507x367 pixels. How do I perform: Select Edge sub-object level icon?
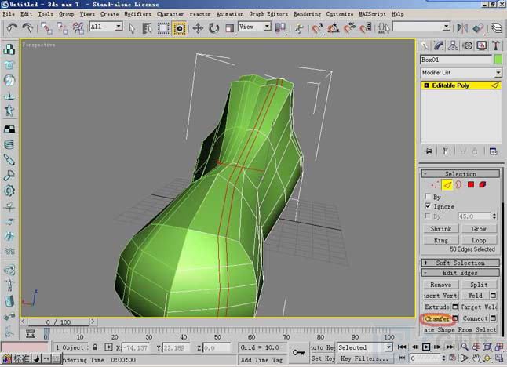(x=447, y=185)
